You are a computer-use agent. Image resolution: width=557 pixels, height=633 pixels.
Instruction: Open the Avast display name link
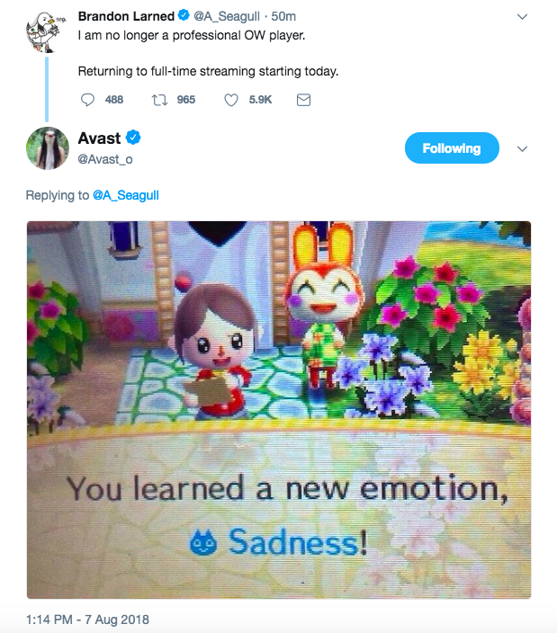point(99,138)
